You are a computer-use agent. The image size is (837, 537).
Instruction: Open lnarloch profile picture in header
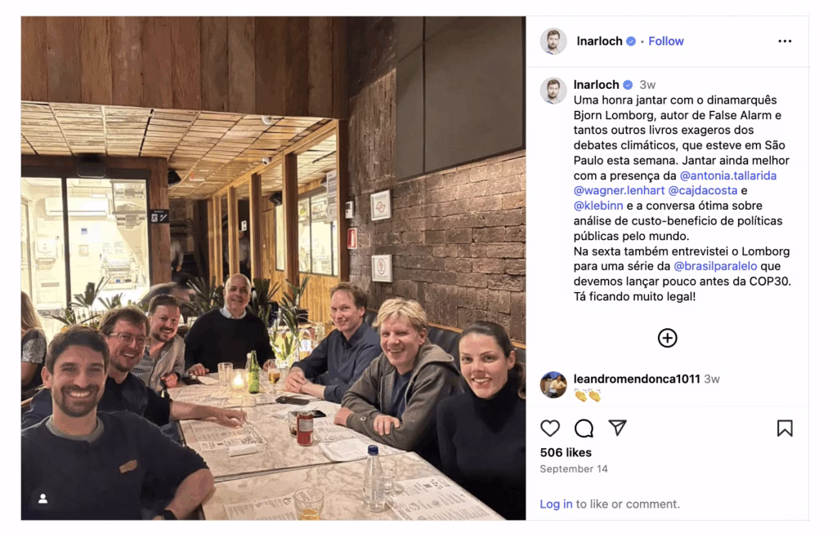pos(553,41)
